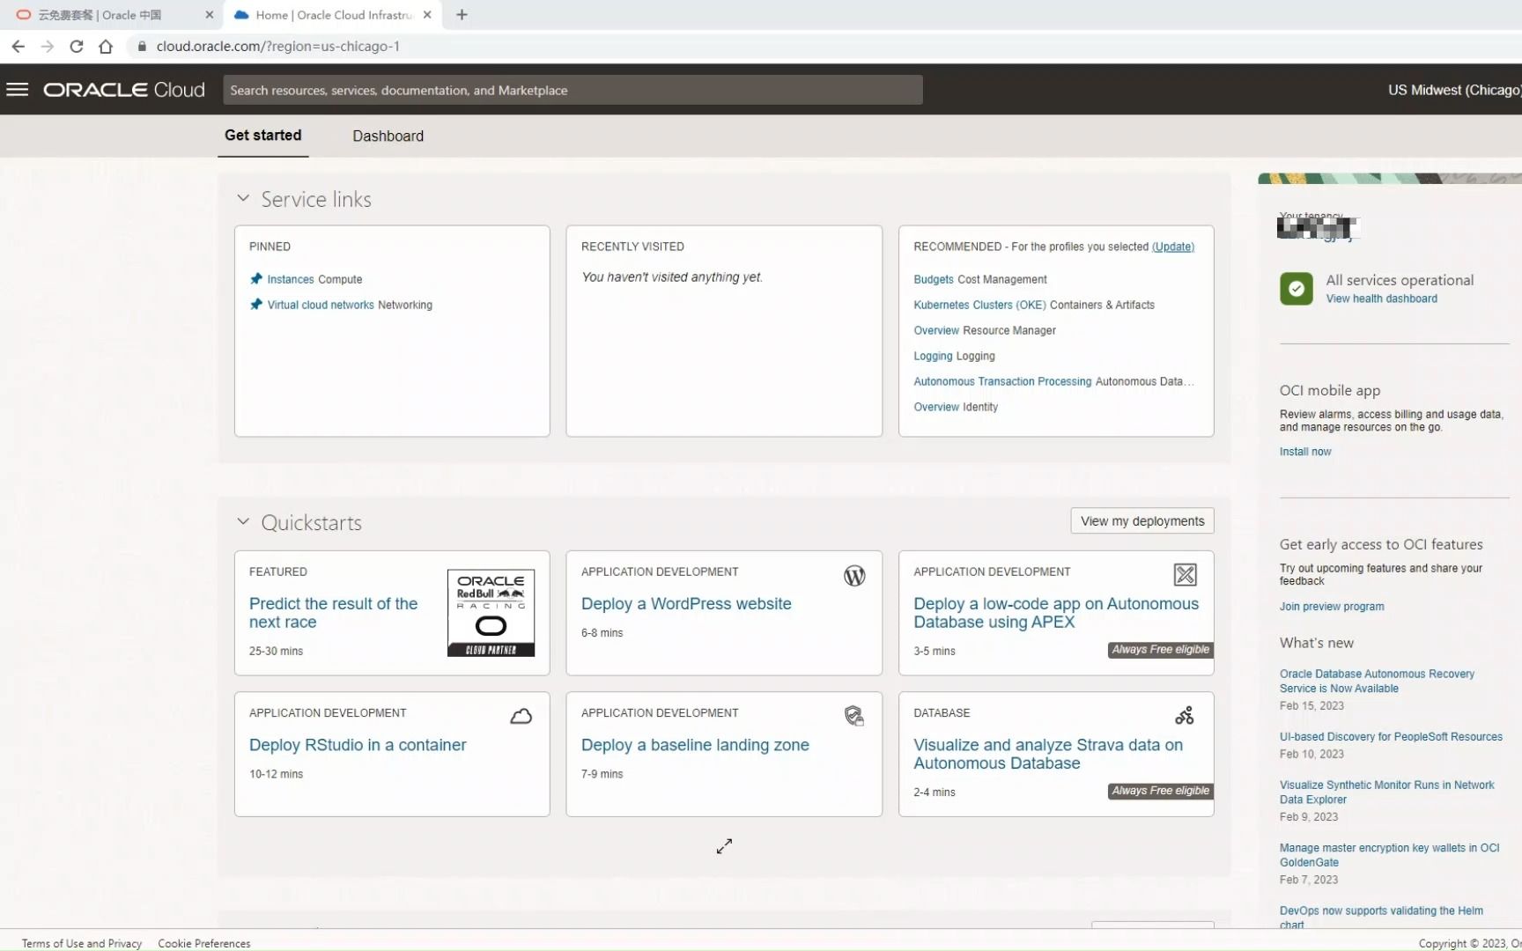Image resolution: width=1522 pixels, height=951 pixels.
Task: Open Visualize and analyze Strava data quickstart
Action: coord(1048,754)
